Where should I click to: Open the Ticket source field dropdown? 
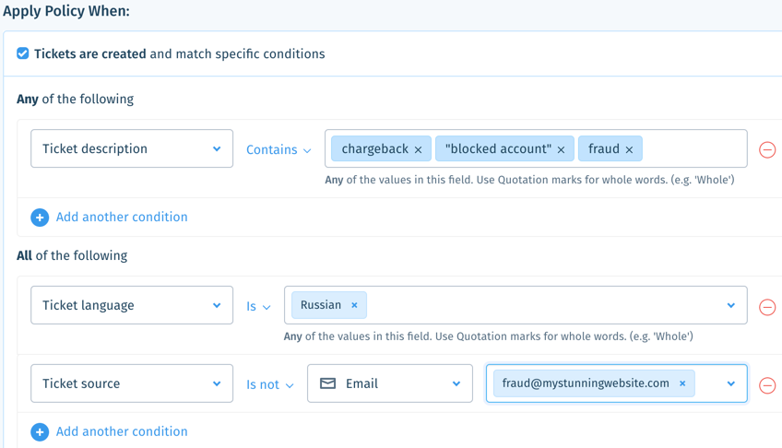tap(132, 383)
